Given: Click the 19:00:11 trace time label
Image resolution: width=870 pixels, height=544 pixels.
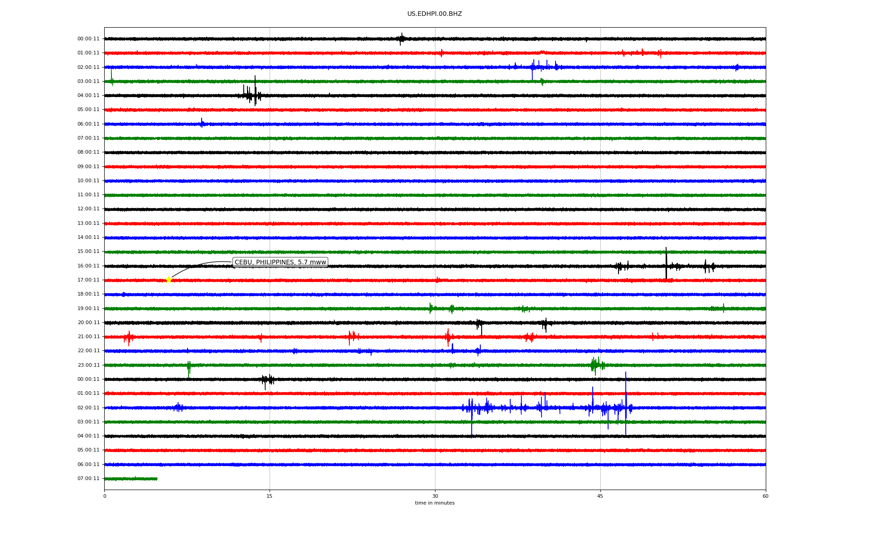Looking at the screenshot, I should click(x=88, y=309).
